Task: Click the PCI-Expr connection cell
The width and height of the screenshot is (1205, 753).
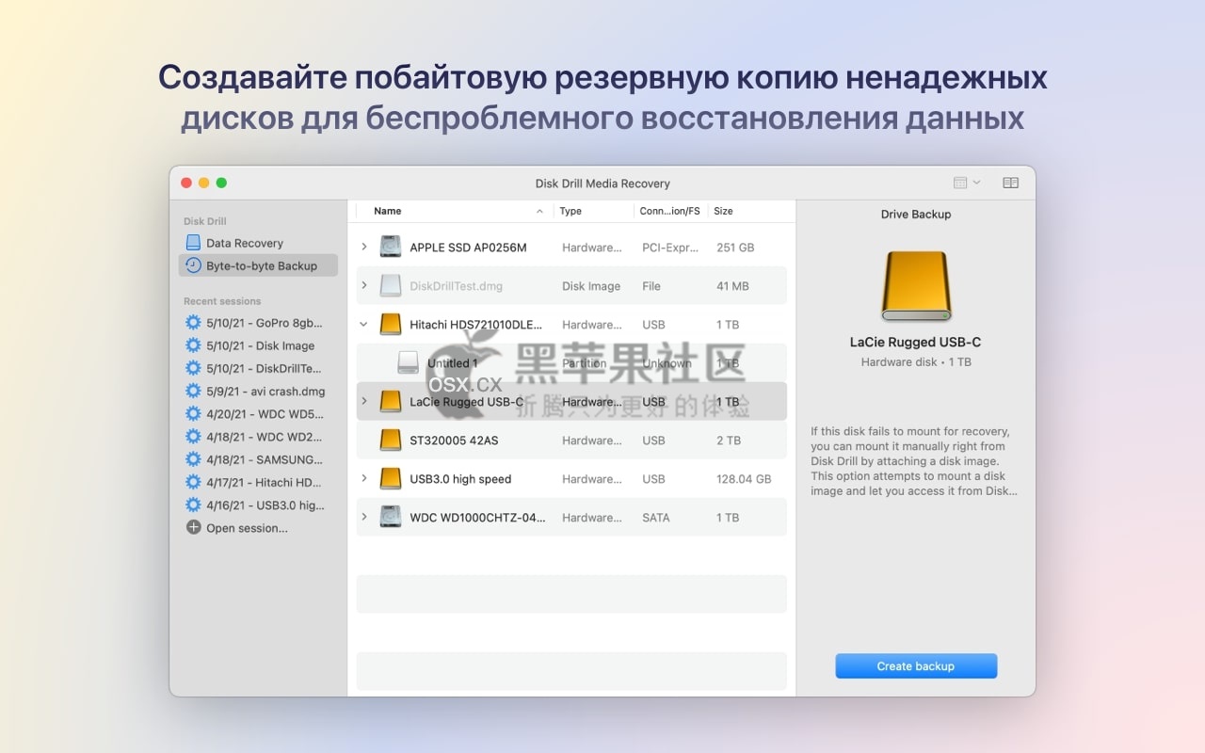Action: [670, 248]
